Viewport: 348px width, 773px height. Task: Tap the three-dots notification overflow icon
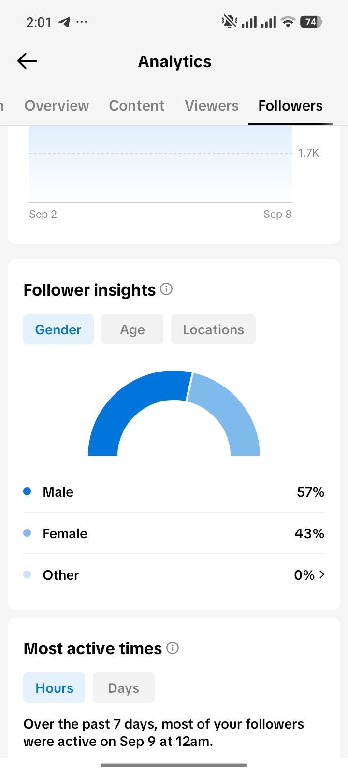pos(82,22)
